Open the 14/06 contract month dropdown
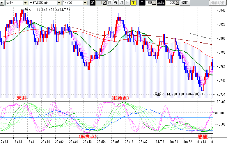Screen dimensions: 227x145 pos(85,3)
